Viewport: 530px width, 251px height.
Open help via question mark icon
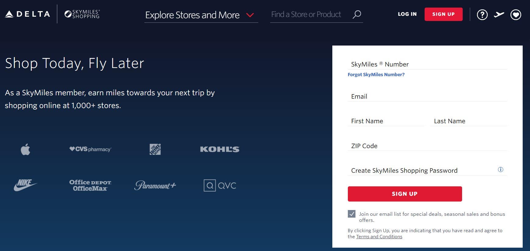482,15
